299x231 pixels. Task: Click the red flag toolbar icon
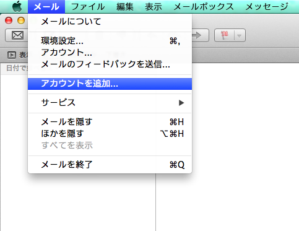pos(225,35)
